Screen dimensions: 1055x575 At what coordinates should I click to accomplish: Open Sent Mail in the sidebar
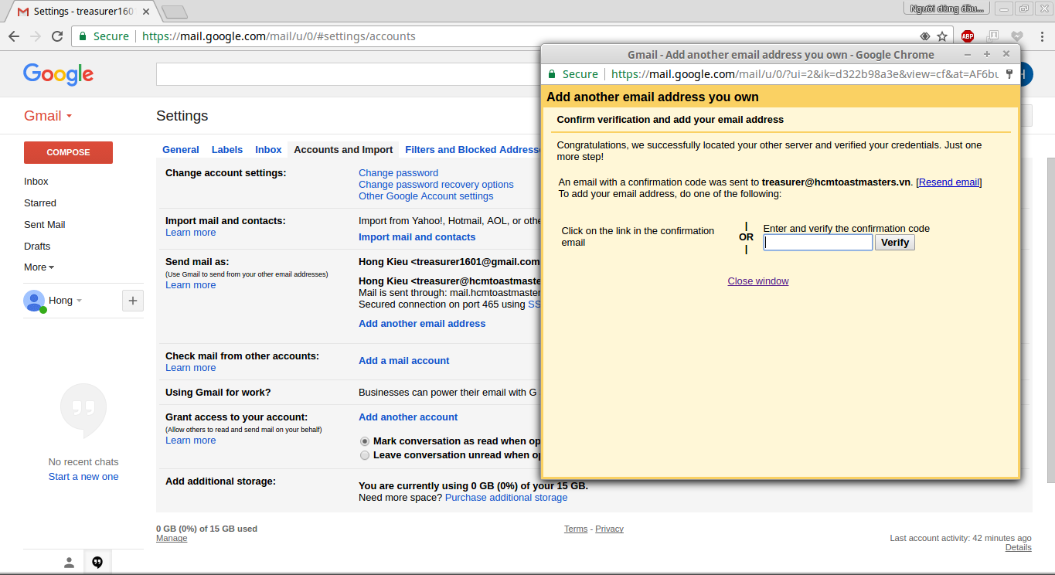(x=45, y=225)
